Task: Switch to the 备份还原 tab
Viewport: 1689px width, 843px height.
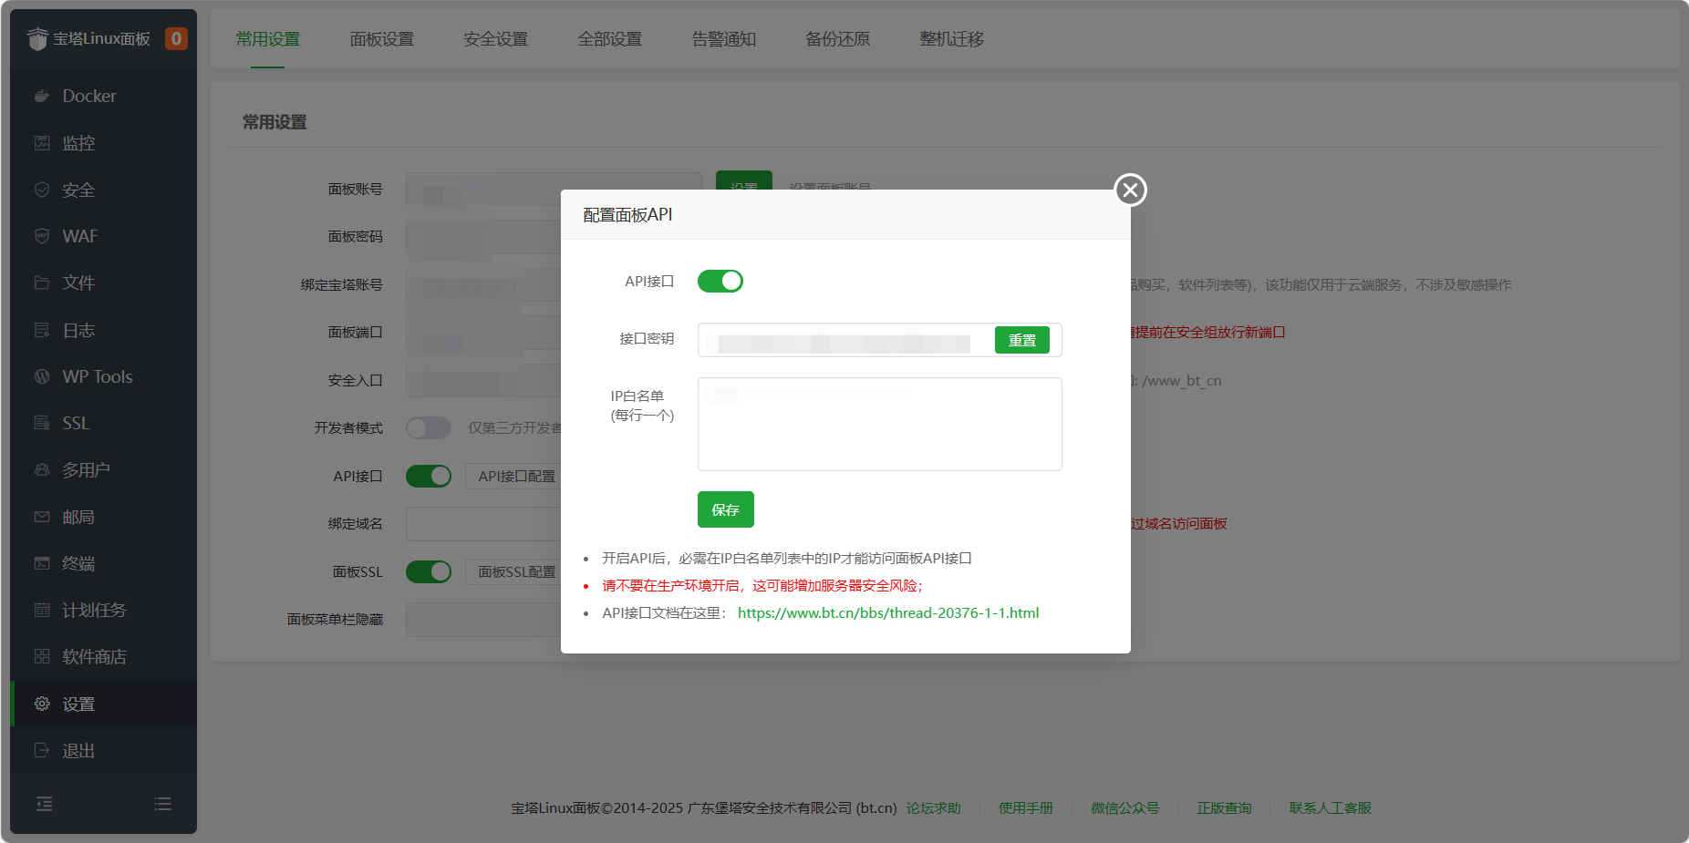Action: 836,39
